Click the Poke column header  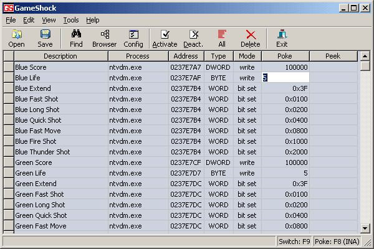click(x=285, y=56)
